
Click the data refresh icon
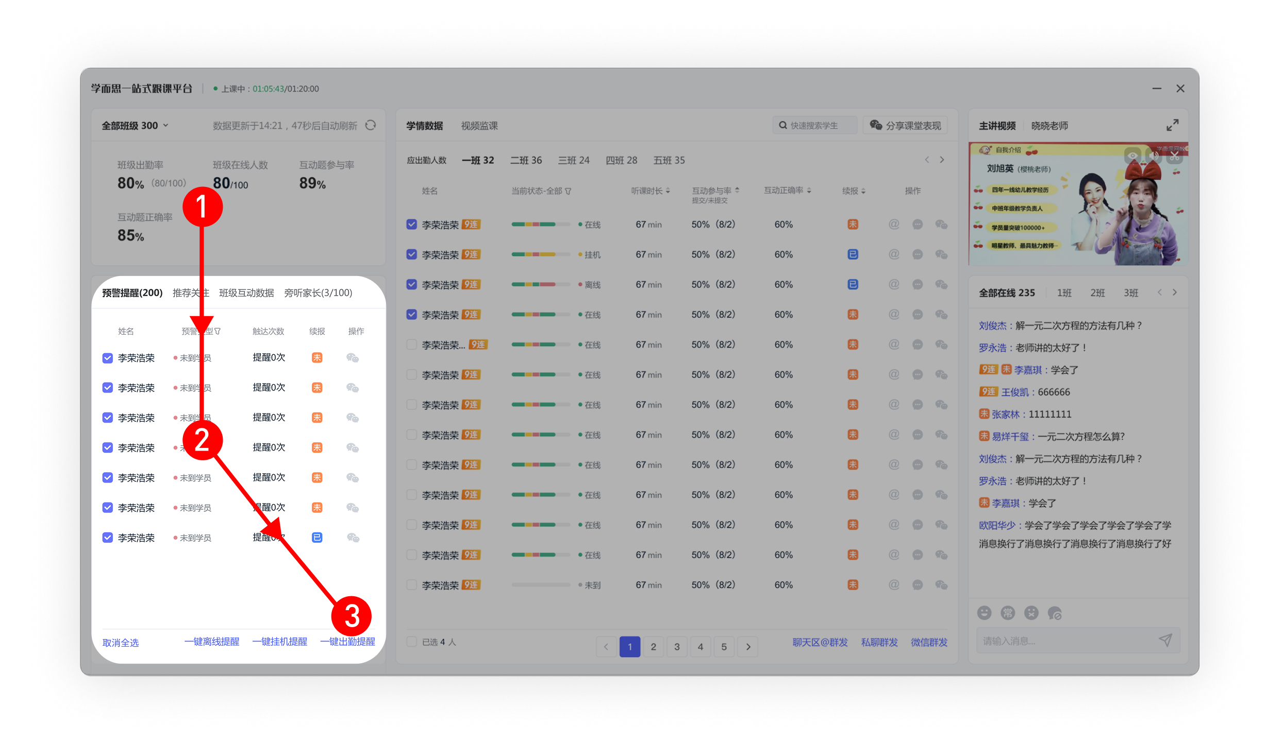point(371,125)
